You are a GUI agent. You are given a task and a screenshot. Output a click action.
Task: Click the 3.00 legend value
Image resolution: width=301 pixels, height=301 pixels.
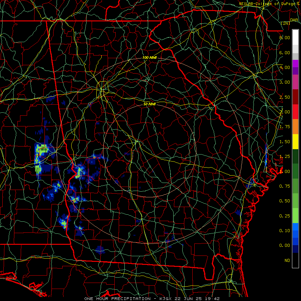285,82
